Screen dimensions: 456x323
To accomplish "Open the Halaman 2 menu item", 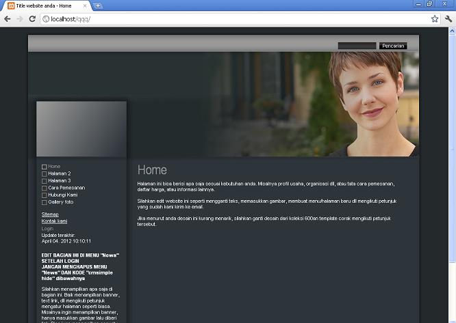I will click(60, 173).
